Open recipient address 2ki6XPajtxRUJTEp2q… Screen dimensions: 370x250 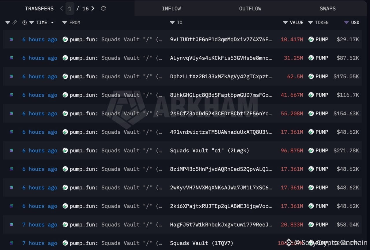221,206
